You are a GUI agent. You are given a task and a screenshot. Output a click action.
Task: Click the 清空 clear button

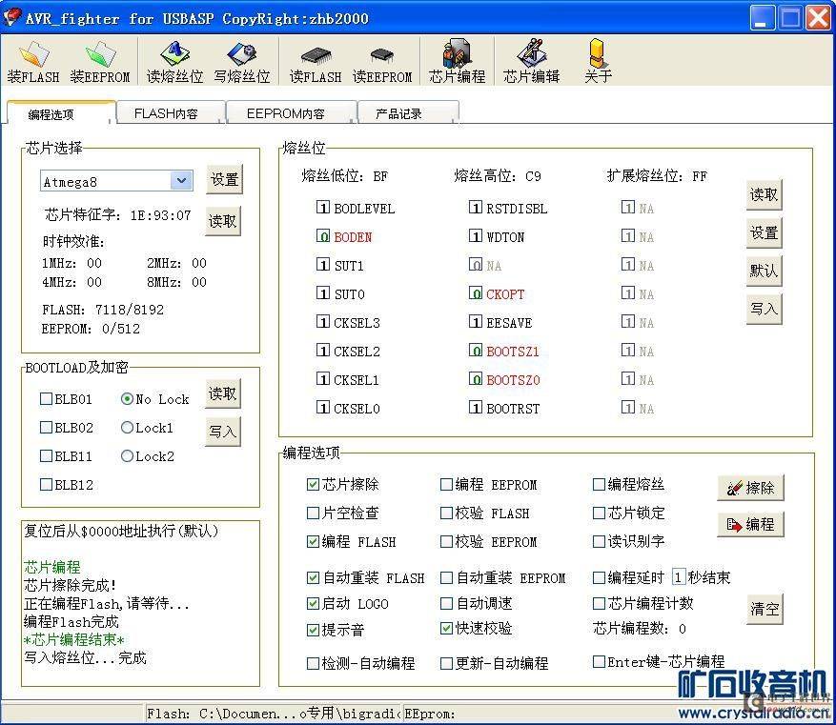pyautogui.click(x=765, y=609)
